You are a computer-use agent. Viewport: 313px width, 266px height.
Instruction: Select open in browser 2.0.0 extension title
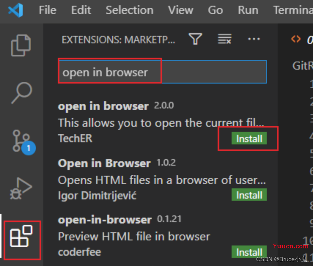pyautogui.click(x=103, y=106)
